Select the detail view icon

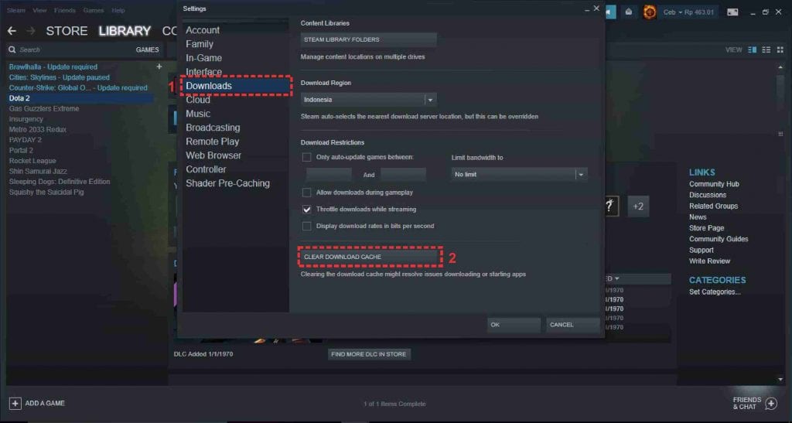click(x=752, y=49)
